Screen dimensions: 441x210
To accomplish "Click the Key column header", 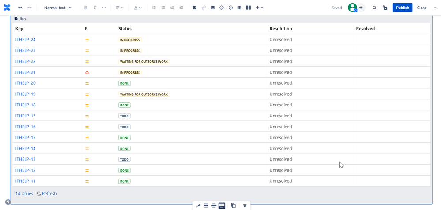I will pos(19,29).
